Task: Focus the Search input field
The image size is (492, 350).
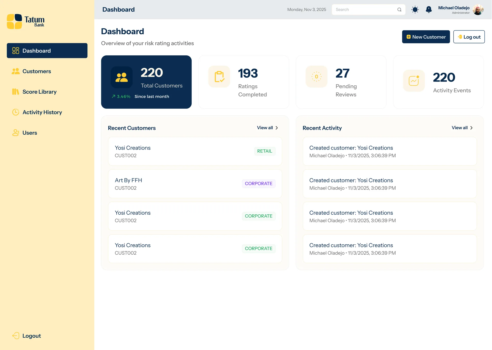Action: point(364,10)
